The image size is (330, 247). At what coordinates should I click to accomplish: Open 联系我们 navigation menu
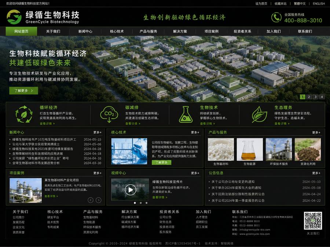click(x=305, y=31)
